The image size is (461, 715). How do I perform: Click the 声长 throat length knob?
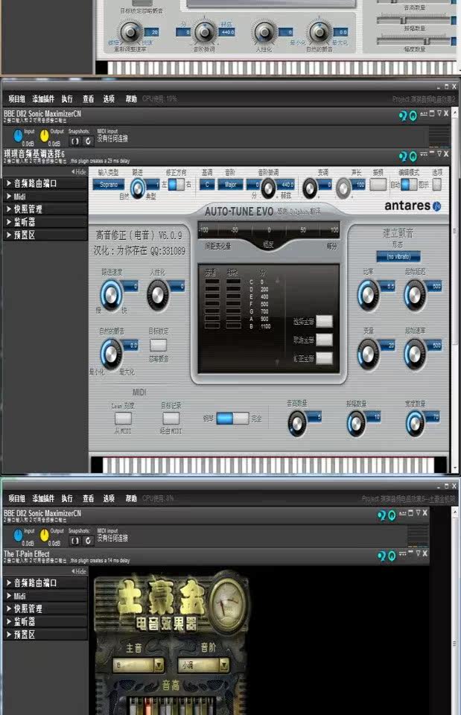(343, 188)
